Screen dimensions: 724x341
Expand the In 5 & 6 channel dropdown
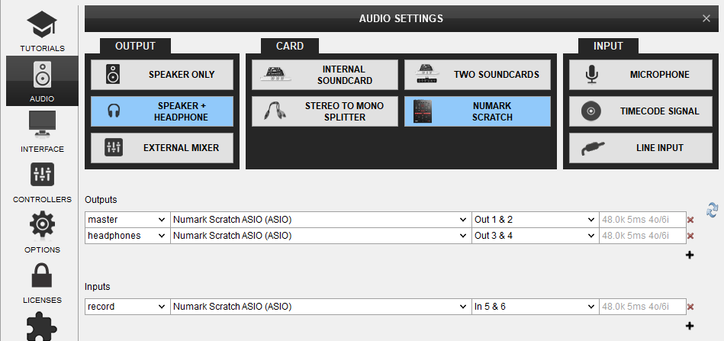point(534,307)
